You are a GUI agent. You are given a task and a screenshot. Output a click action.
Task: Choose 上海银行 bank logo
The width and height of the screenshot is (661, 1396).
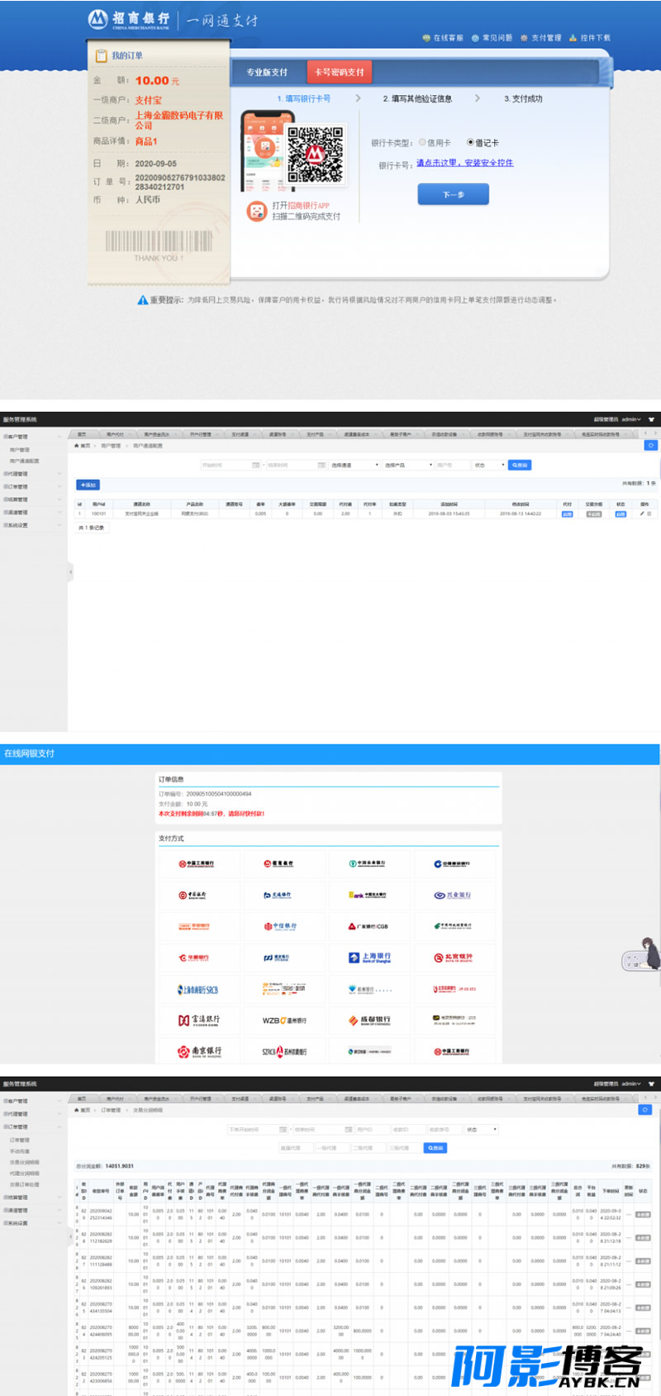(x=369, y=958)
